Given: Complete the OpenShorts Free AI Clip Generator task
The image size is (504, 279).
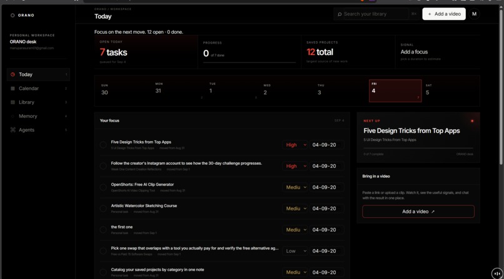Looking at the screenshot, I should [x=103, y=187].
